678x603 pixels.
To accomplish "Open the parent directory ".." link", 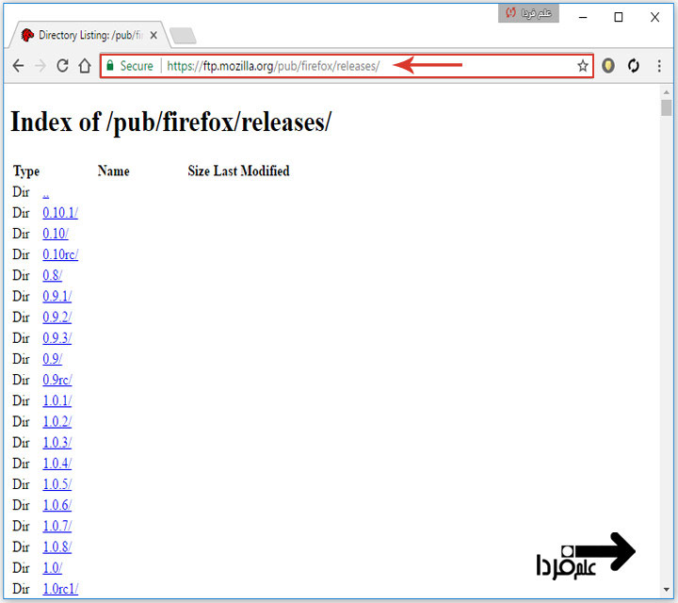I will click(45, 192).
